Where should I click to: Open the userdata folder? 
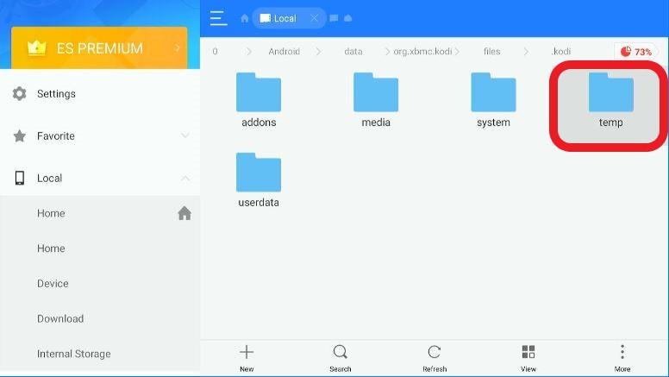[259, 180]
